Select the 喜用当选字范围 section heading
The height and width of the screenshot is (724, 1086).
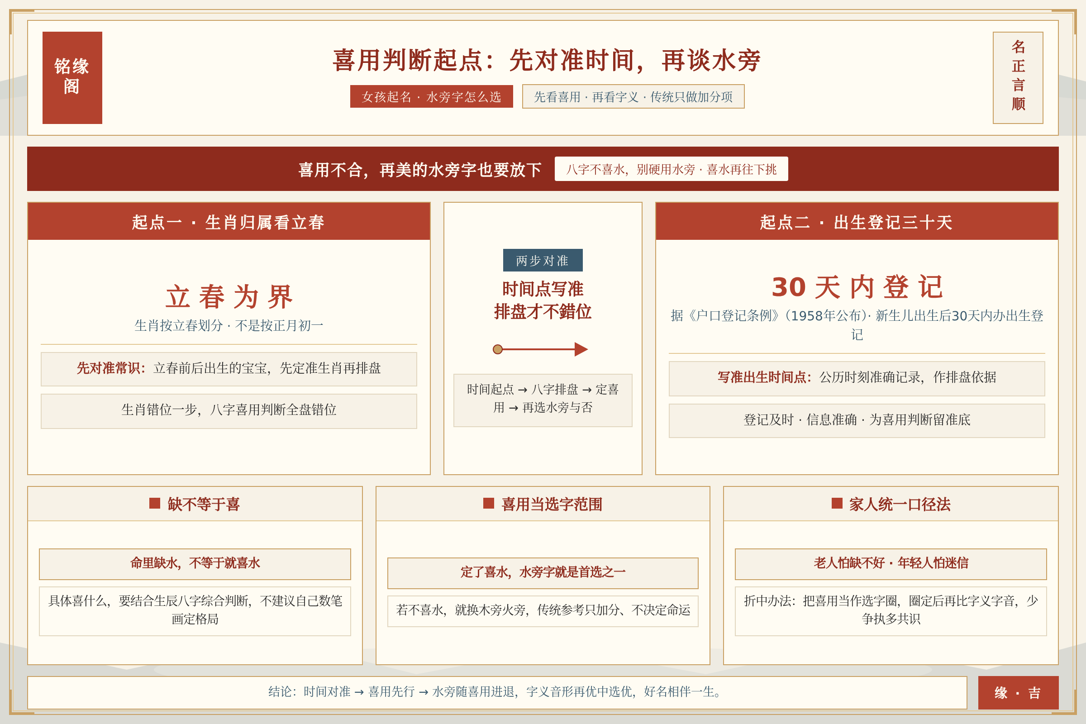coord(552,504)
